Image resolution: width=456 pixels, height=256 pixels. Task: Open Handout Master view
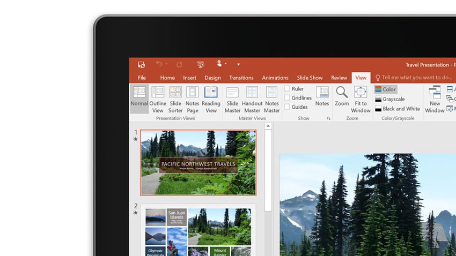pos(252,99)
